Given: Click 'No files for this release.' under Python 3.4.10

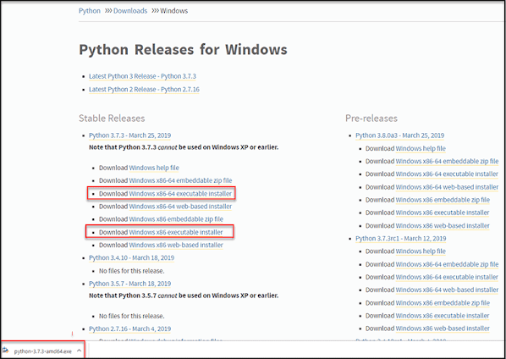Looking at the screenshot, I should 131,271.
